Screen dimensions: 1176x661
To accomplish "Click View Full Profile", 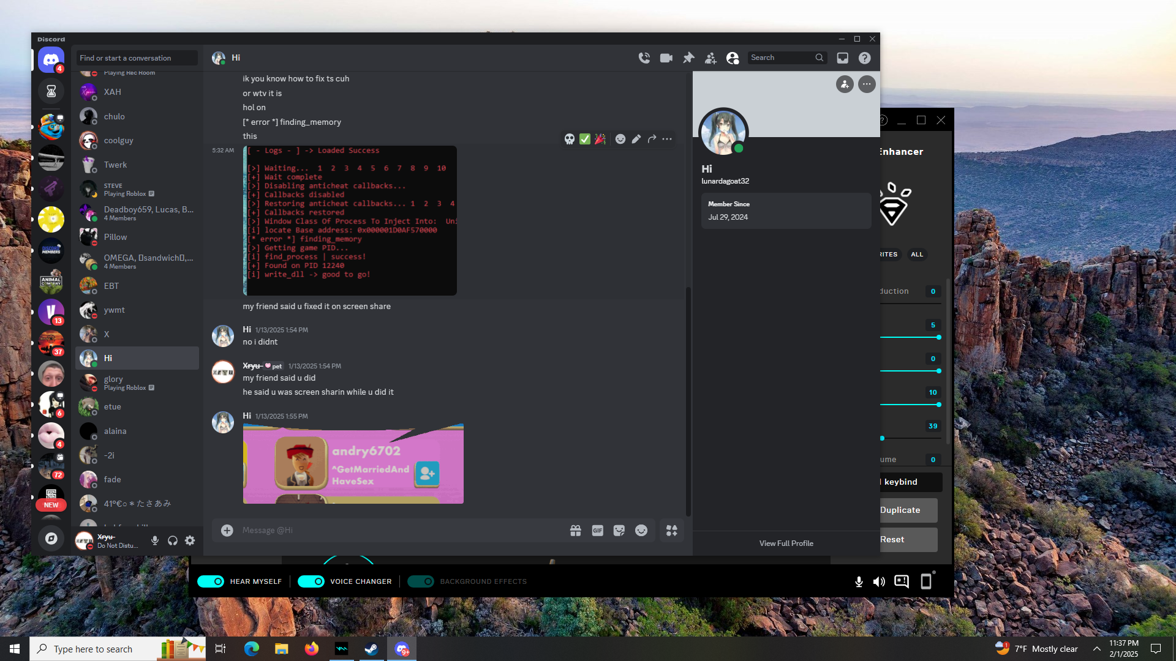I will click(786, 543).
